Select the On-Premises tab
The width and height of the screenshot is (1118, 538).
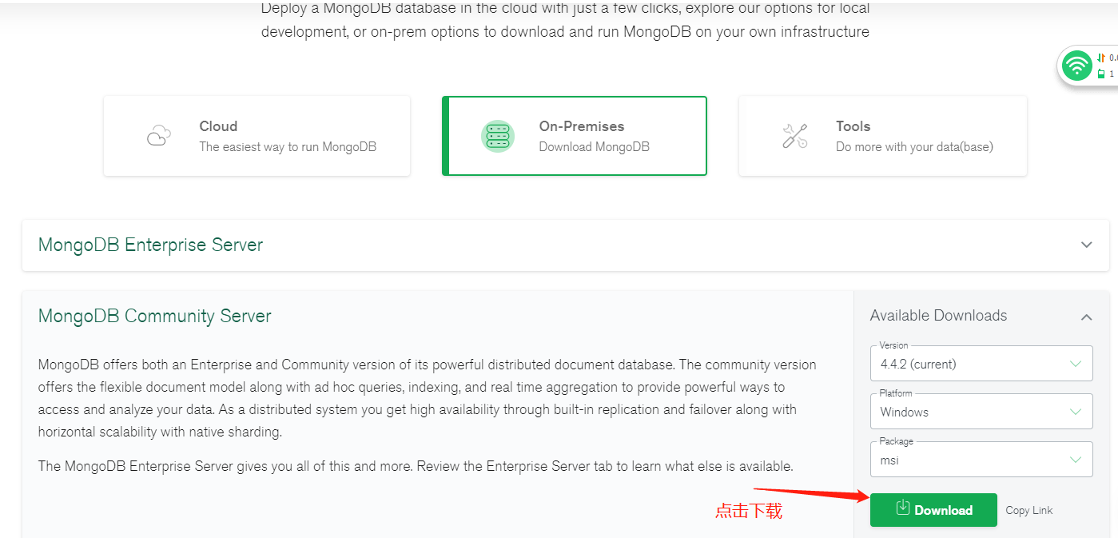[575, 136]
